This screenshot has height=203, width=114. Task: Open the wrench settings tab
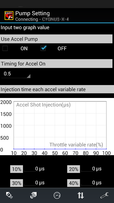[105, 195]
